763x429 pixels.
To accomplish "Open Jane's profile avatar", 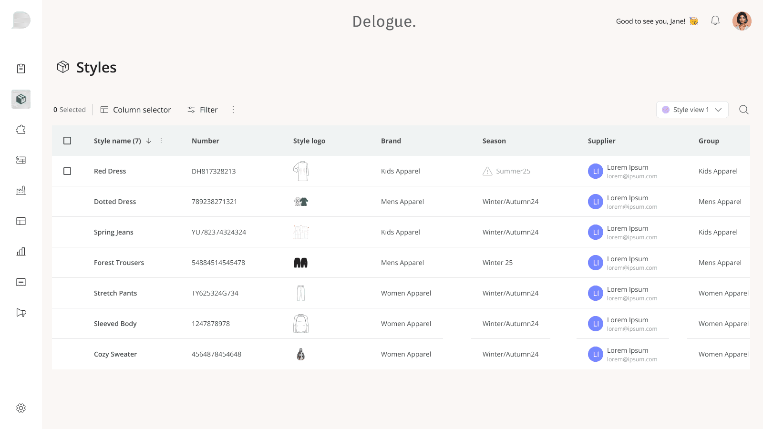I will tap(742, 21).
